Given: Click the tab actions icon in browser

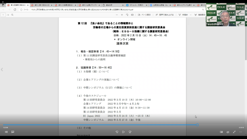Looking at the screenshot, I should [x=3, y=5].
